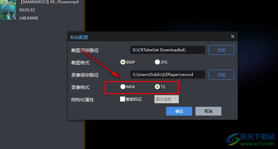Click the D:\CRTubeGet Downloaded\ path field
This screenshot has height=149, width=278.
pyautogui.click(x=168, y=50)
